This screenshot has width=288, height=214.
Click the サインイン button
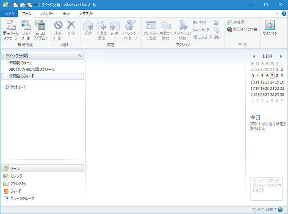[270, 28]
